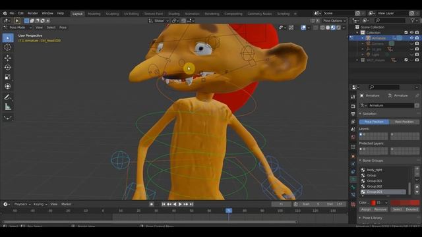Screen dimensions: 422x237
Task: Select the Scale tool
Action: pos(7,77)
